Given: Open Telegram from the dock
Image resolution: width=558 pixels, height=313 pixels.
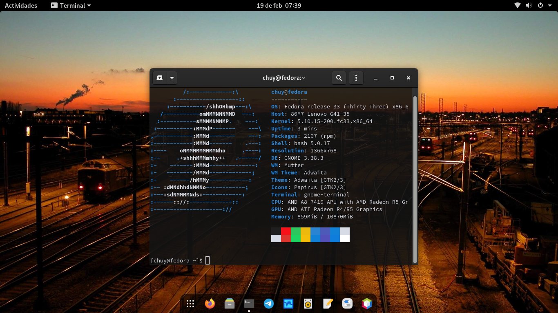Looking at the screenshot, I should click(269, 304).
